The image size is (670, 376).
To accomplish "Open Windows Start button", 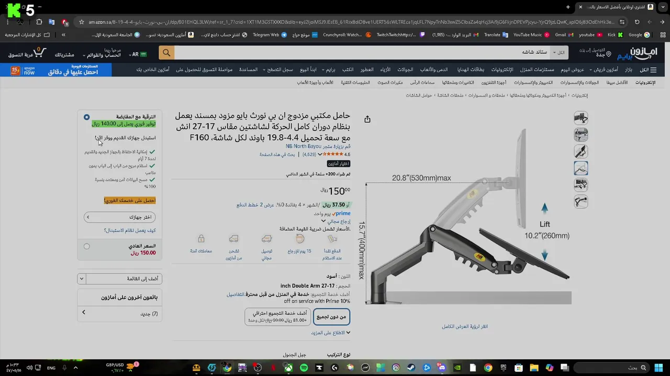I will tap(657, 368).
